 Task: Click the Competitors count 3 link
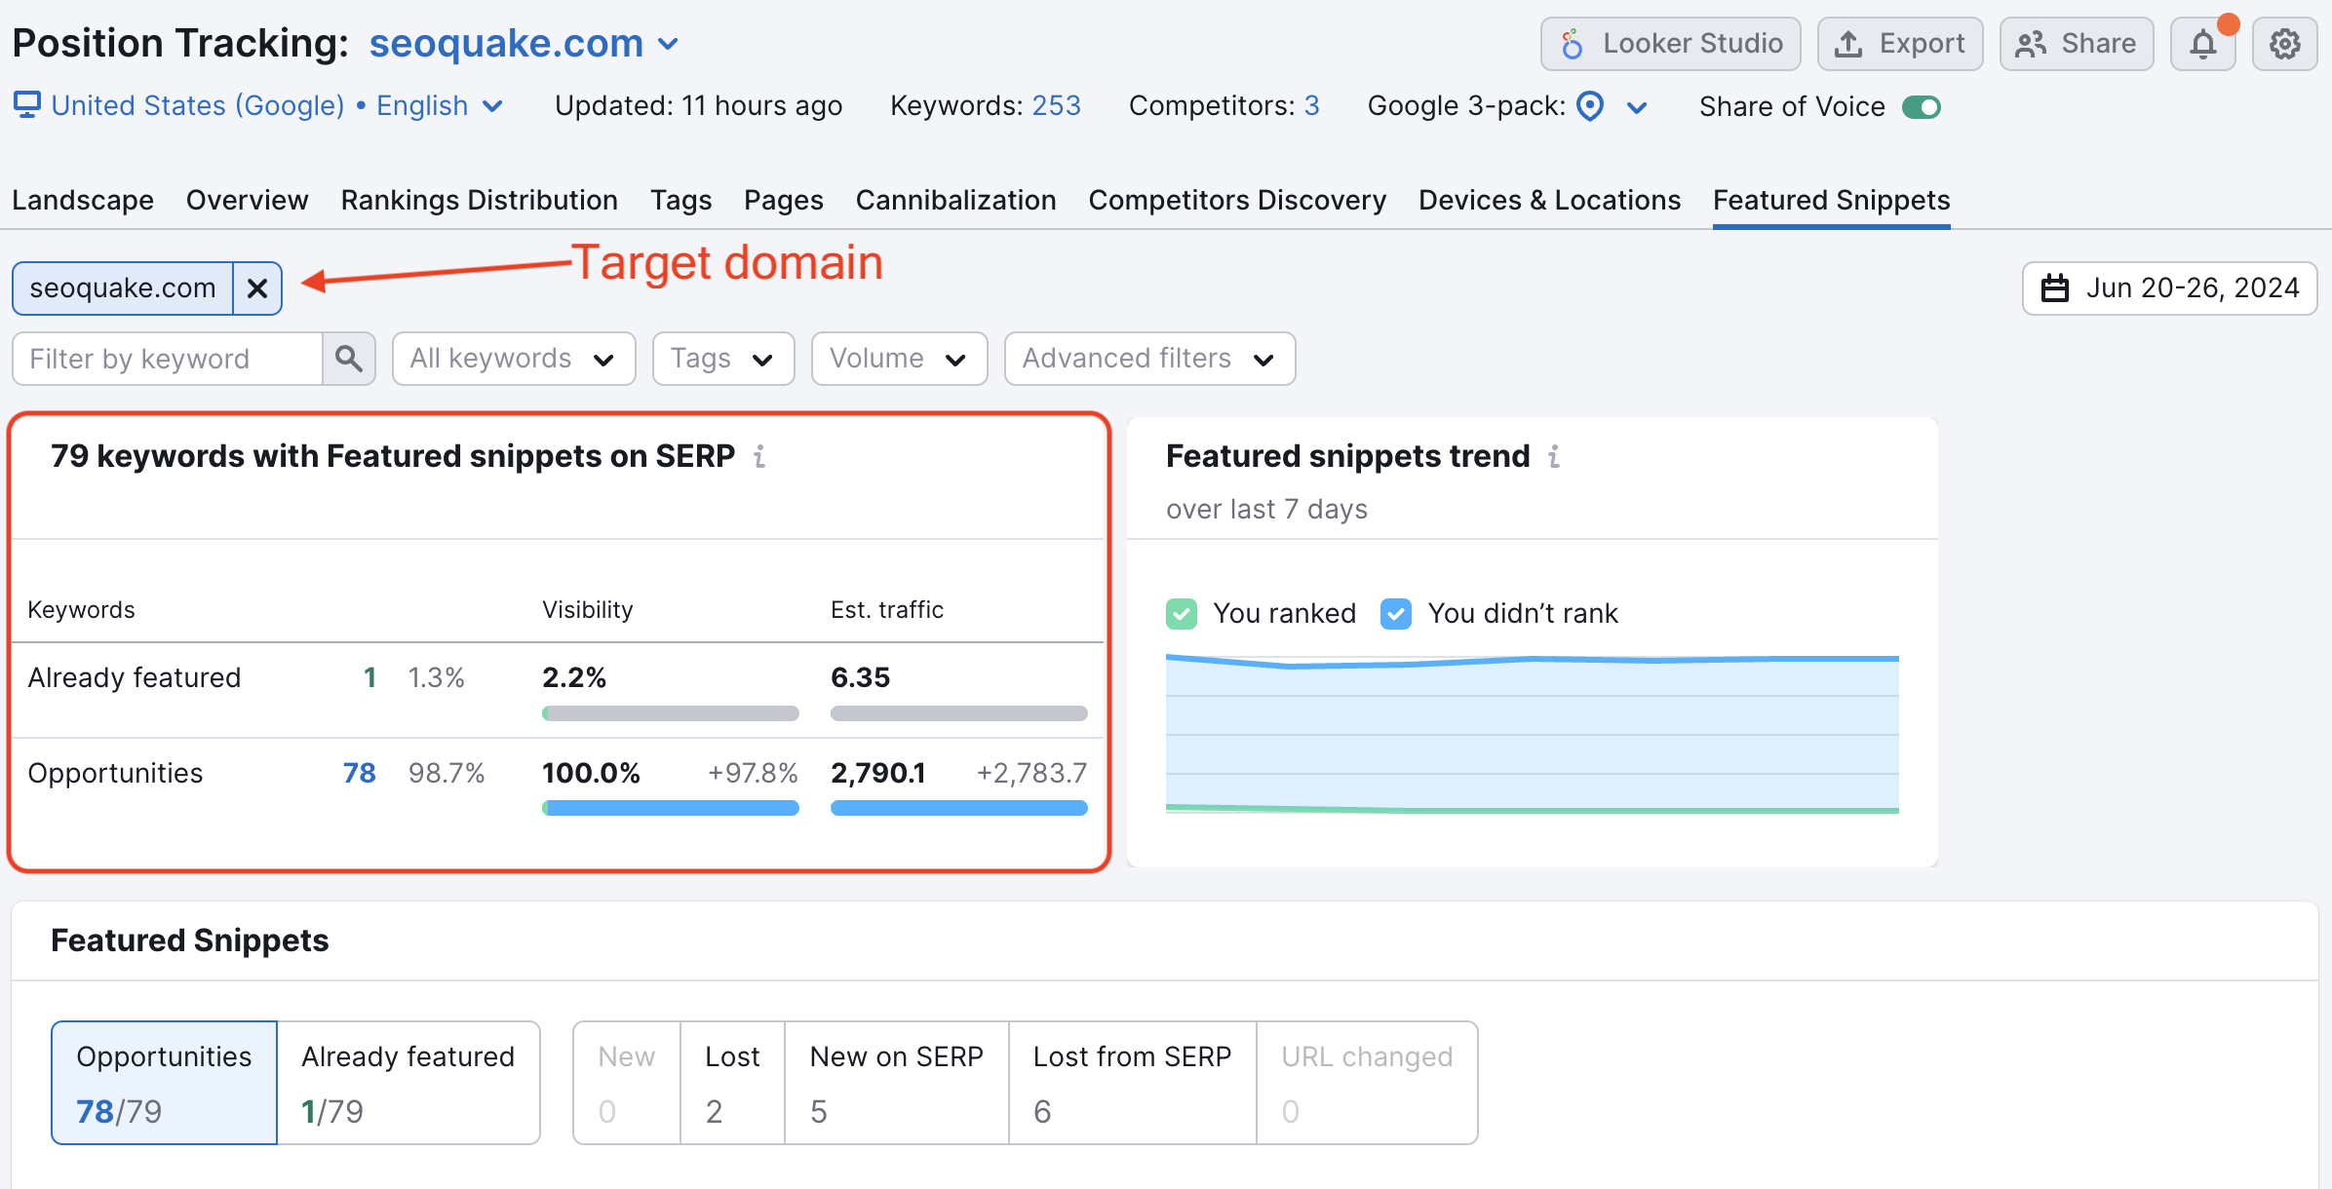click(1312, 105)
